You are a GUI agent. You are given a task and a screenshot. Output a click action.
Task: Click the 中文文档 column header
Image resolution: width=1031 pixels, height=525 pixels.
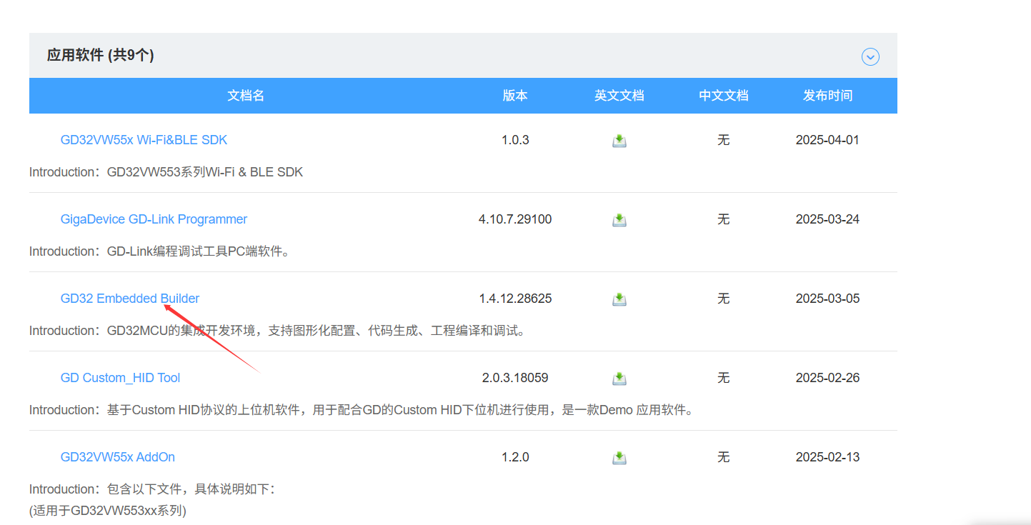pos(723,96)
